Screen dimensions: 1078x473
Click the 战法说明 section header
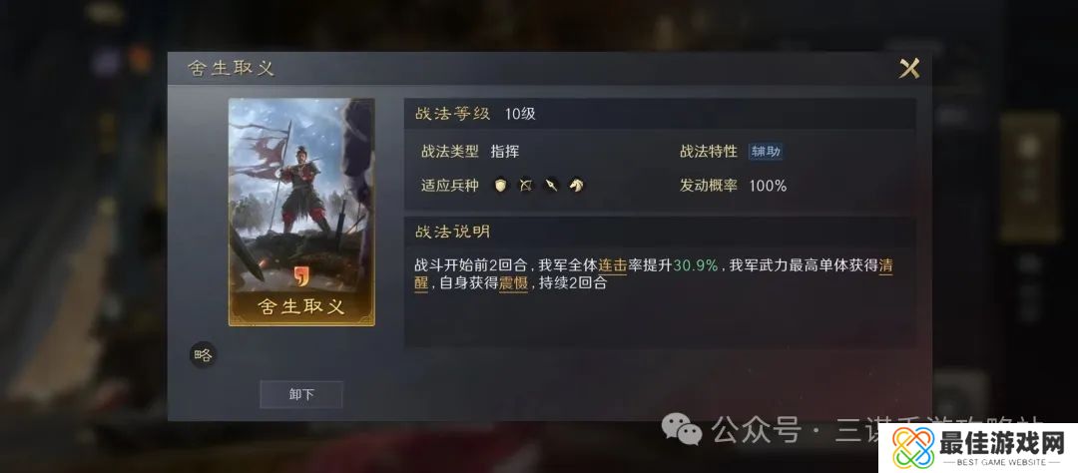(x=452, y=232)
